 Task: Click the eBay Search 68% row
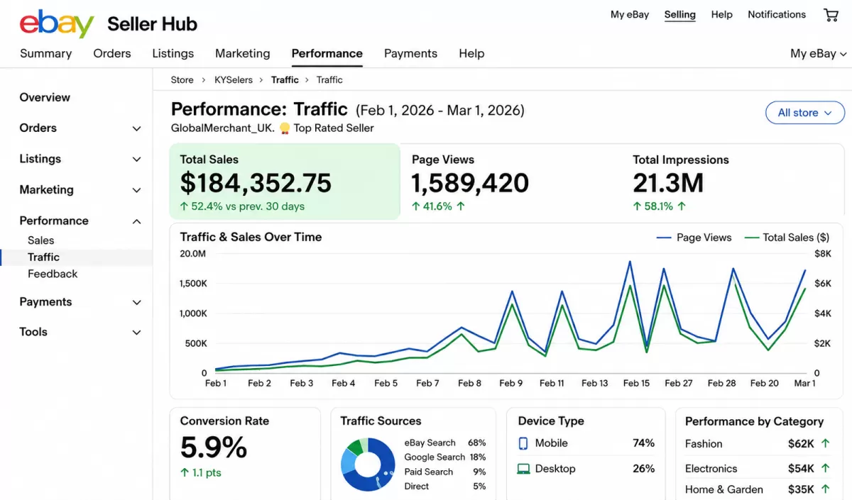(x=445, y=443)
